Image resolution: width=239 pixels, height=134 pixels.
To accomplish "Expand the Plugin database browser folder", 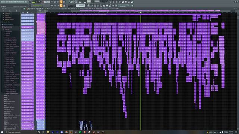I will click(8, 24).
